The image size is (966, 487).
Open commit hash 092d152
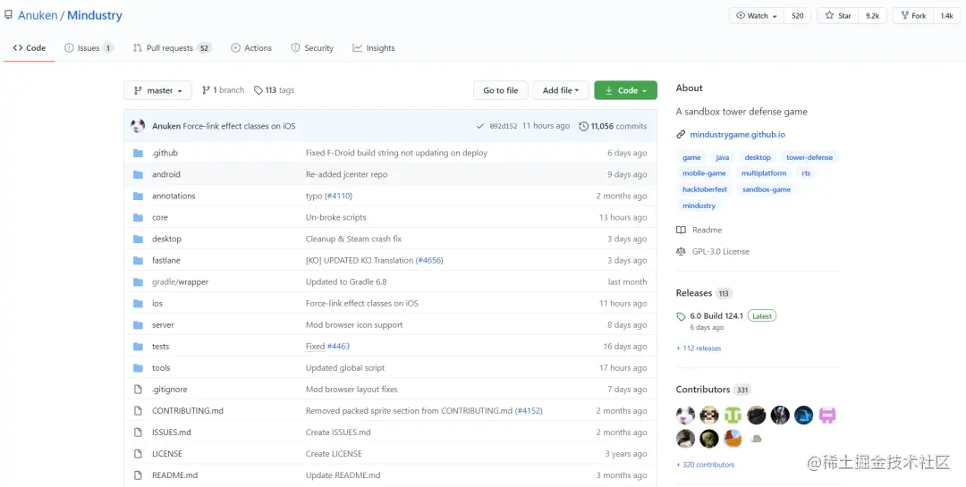point(504,126)
